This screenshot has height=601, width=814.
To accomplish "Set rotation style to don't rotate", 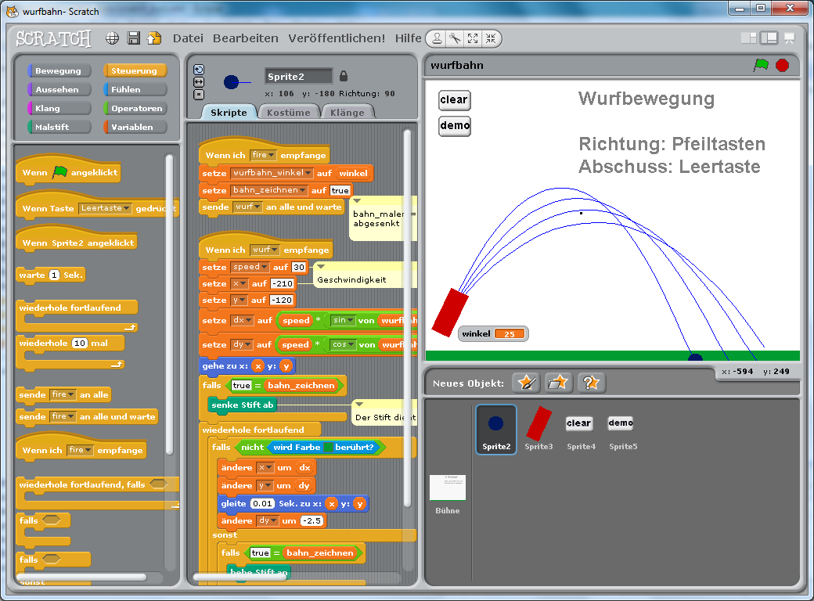I will (199, 95).
